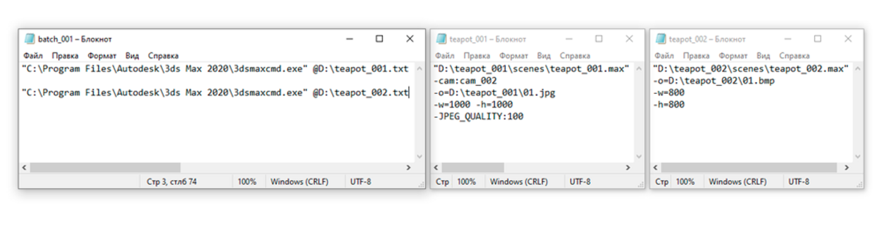Click UTF-8 status in teapot_001 window
This screenshot has width=884, height=229.
tap(580, 182)
